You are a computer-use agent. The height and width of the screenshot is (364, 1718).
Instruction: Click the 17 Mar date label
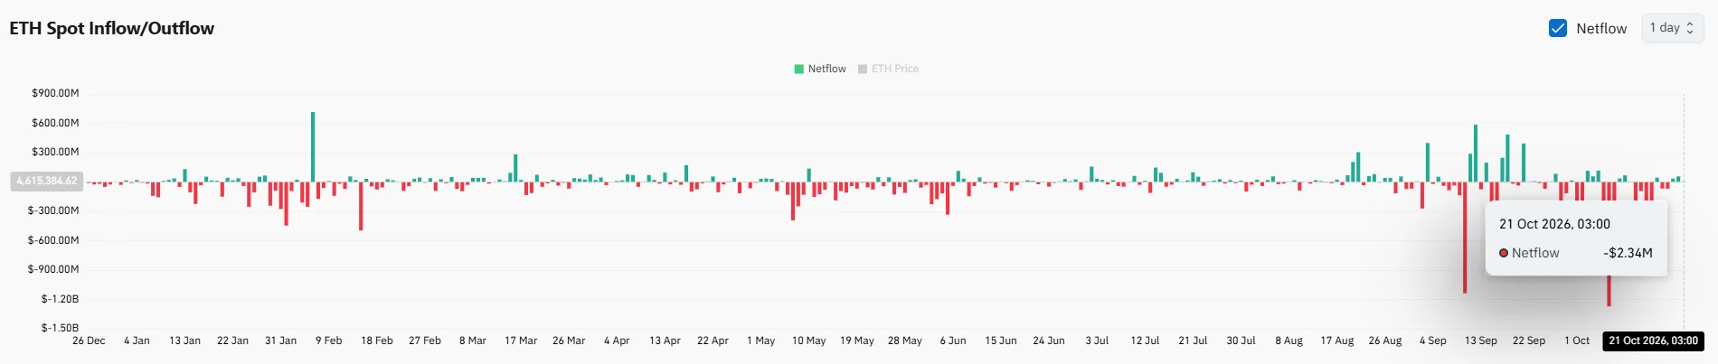(x=521, y=341)
